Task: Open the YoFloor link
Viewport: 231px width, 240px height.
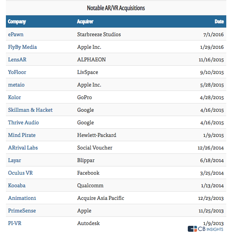Action: (x=17, y=72)
